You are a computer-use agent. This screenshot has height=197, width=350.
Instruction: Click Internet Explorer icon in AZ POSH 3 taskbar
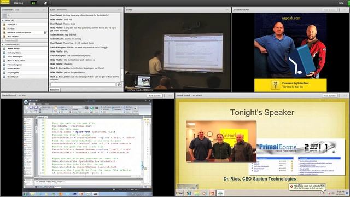click(x=189, y=193)
